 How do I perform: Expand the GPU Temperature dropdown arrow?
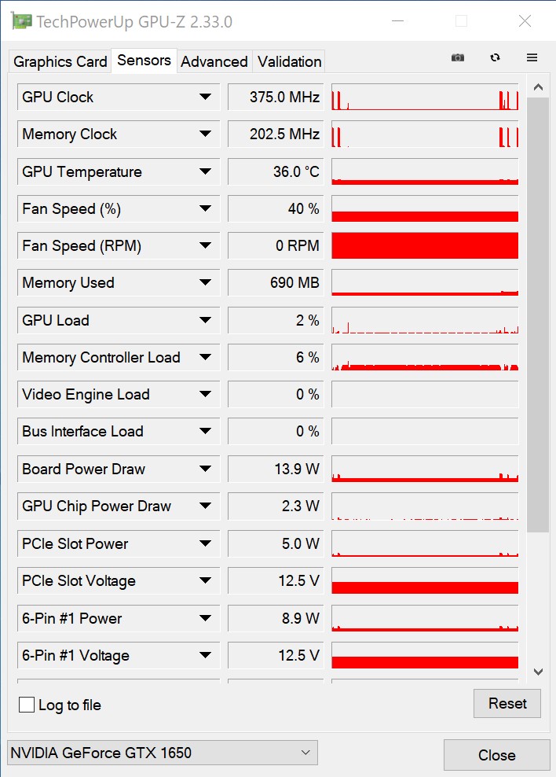coord(205,171)
